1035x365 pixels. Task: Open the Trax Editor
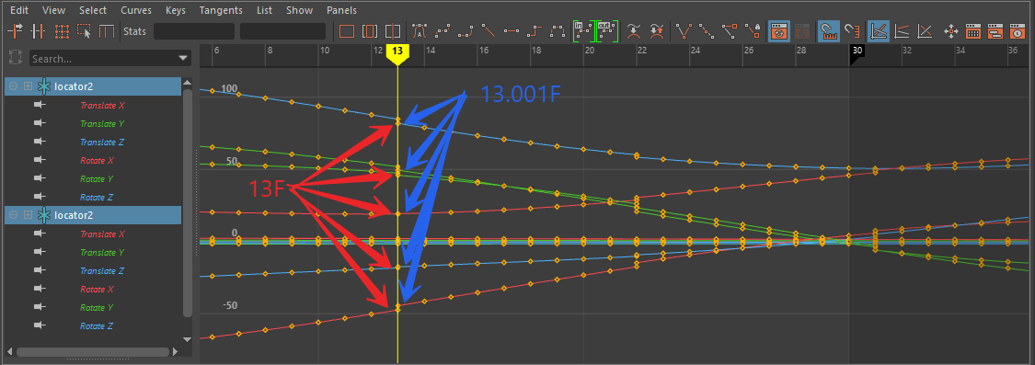(996, 30)
